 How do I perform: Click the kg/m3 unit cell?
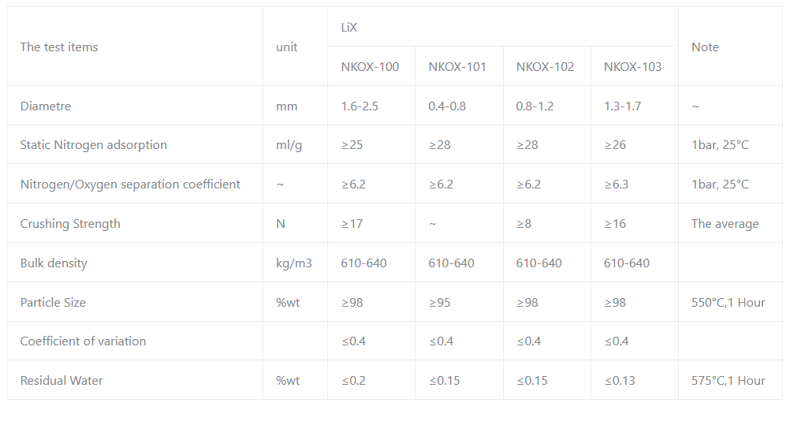point(294,263)
